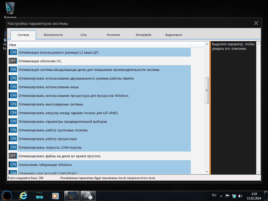Open Internet Explorer from the taskbar
This screenshot has width=268, height=201.
click(x=23, y=196)
